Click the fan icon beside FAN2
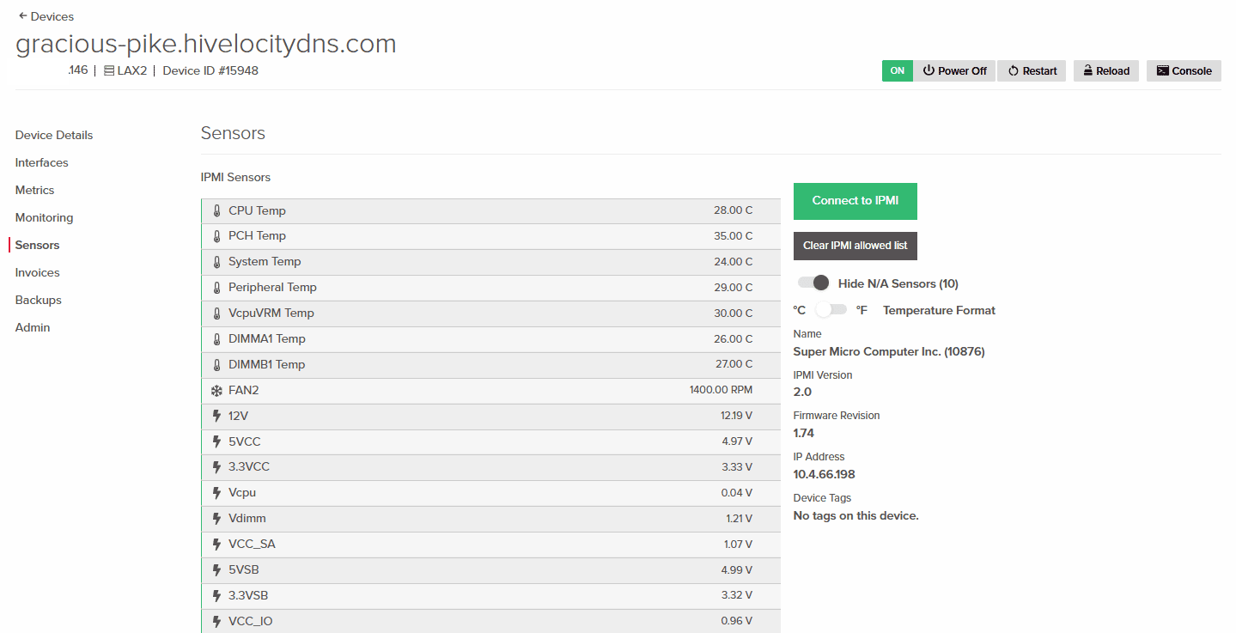 [216, 391]
